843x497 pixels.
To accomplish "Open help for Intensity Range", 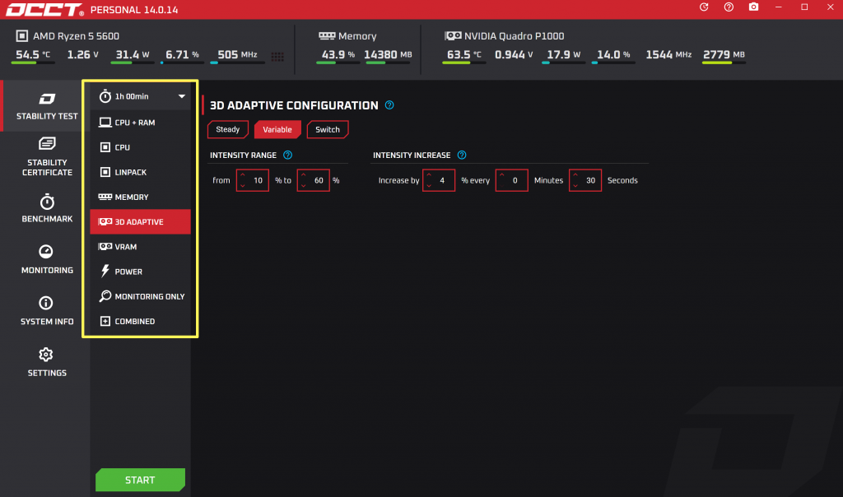I will click(x=287, y=156).
